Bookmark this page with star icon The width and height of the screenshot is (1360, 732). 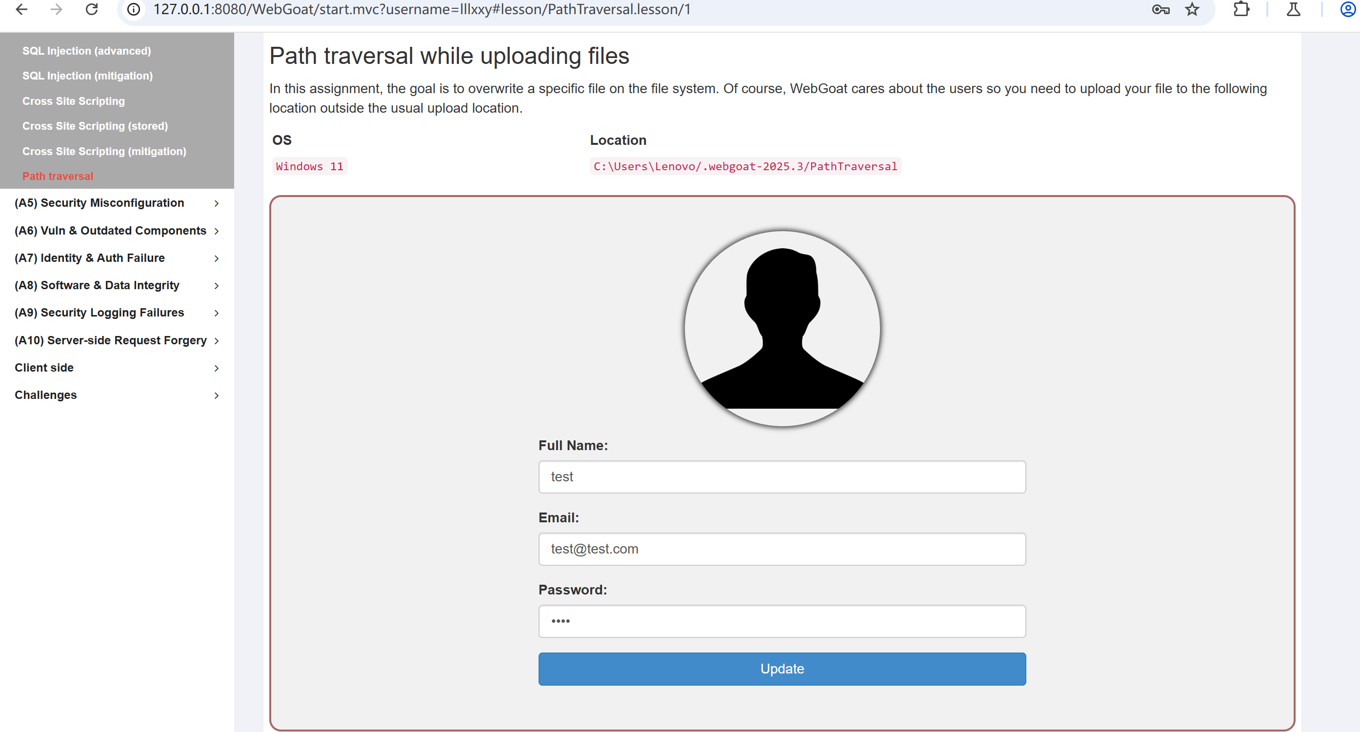pyautogui.click(x=1192, y=9)
